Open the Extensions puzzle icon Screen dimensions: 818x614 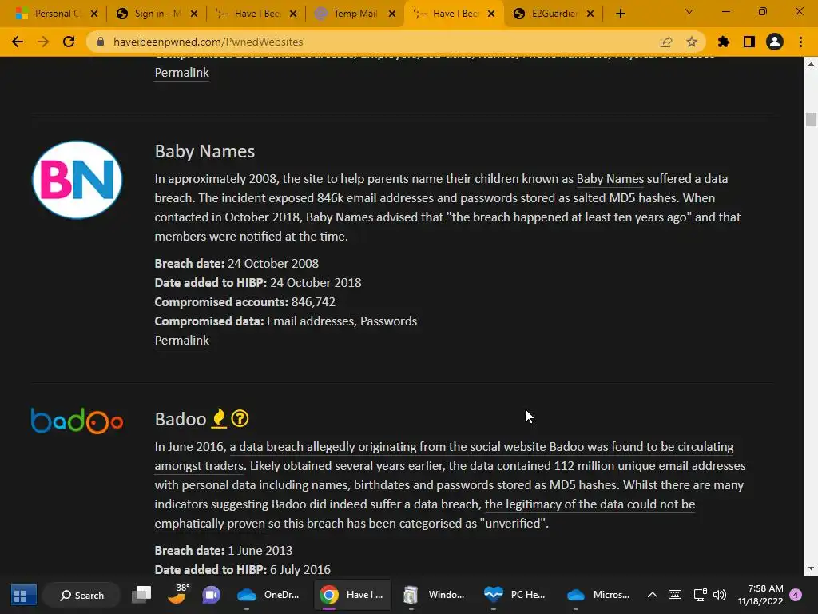pos(724,42)
